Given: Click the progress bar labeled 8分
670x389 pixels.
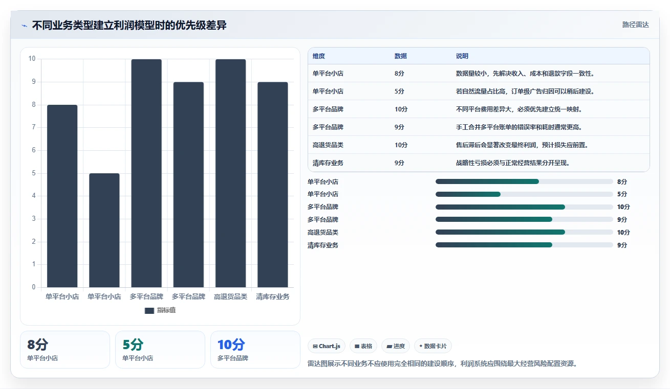Looking at the screenshot, I should tap(524, 181).
